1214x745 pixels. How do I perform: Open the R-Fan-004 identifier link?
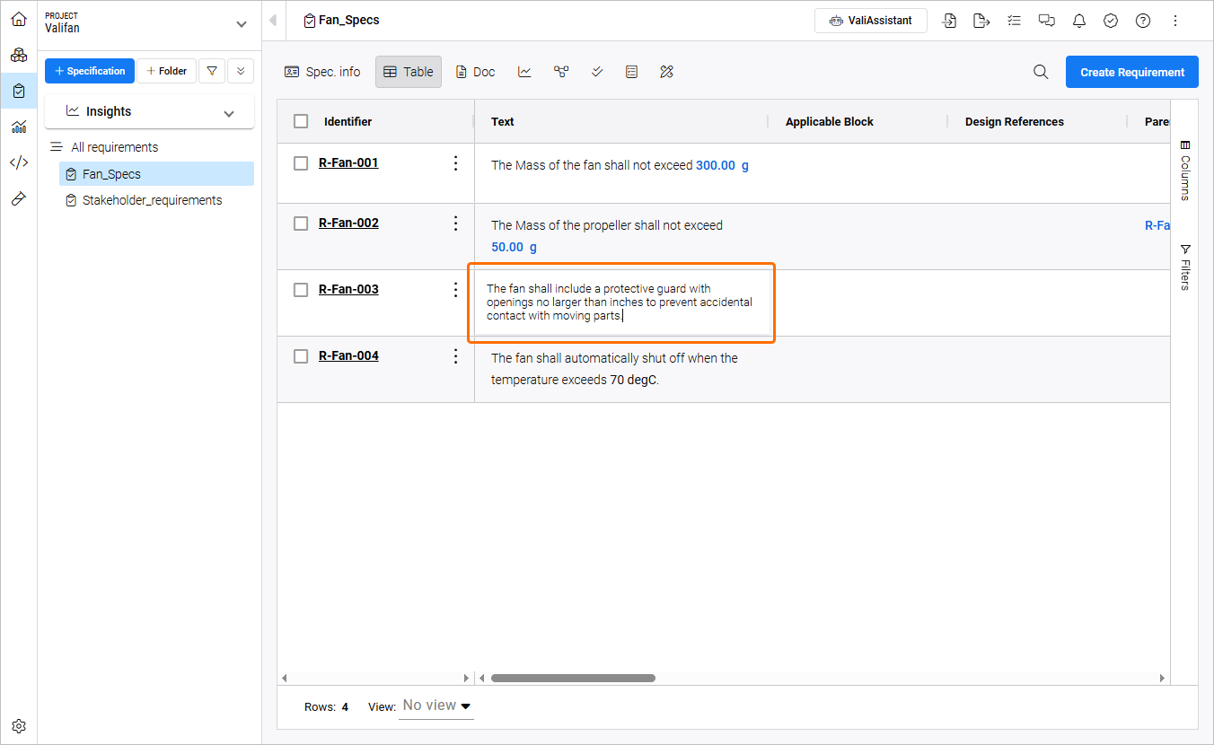(x=348, y=355)
